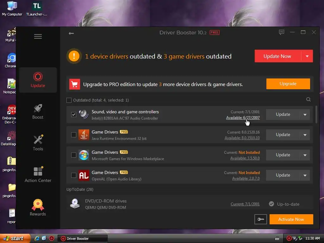Switch to the Update section in sidebar

pos(38,80)
